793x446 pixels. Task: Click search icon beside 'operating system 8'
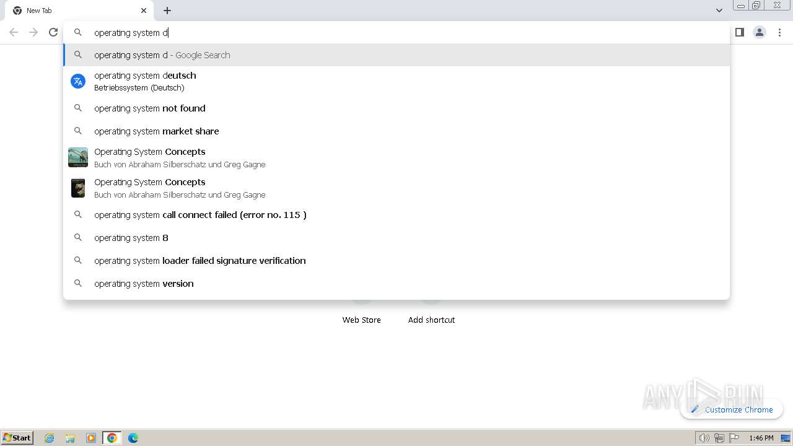pos(78,237)
